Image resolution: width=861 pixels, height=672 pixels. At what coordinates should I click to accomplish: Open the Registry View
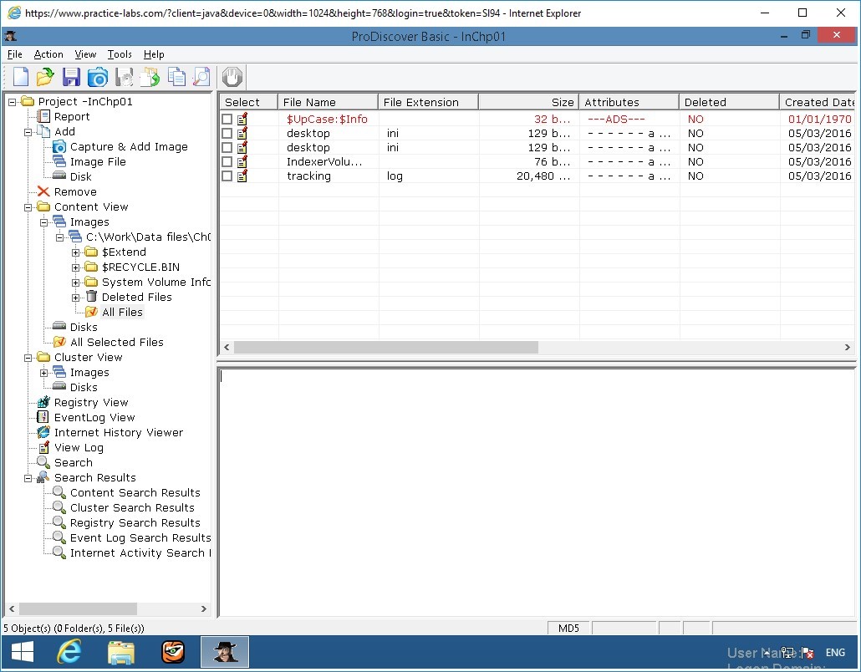pos(91,402)
